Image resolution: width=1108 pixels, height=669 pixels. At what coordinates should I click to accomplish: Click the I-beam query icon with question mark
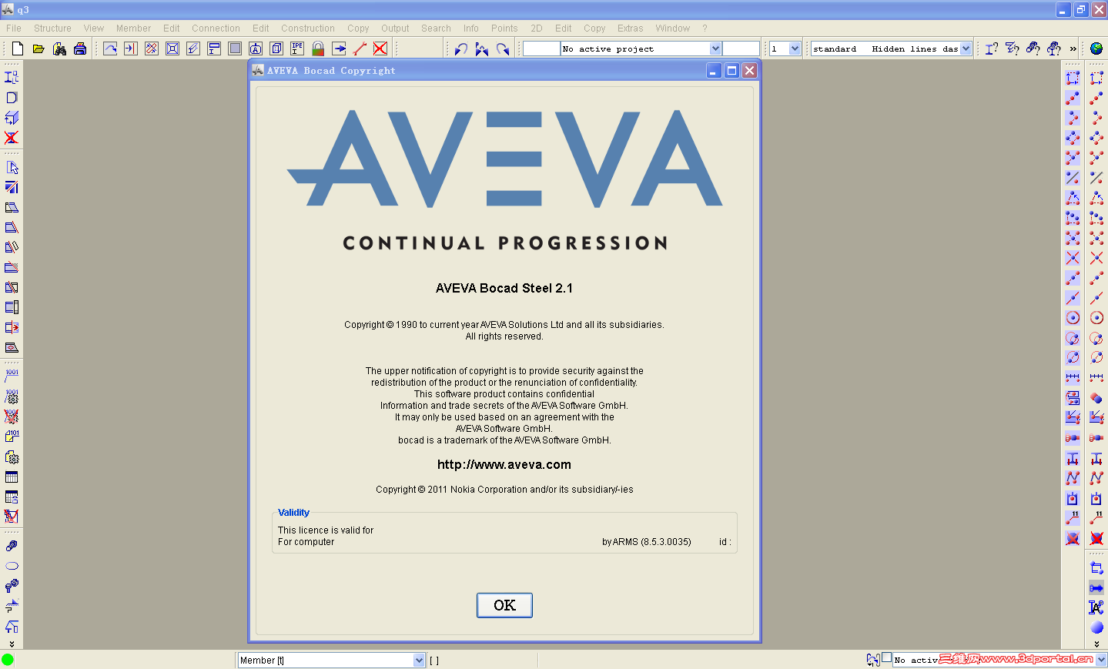[992, 49]
